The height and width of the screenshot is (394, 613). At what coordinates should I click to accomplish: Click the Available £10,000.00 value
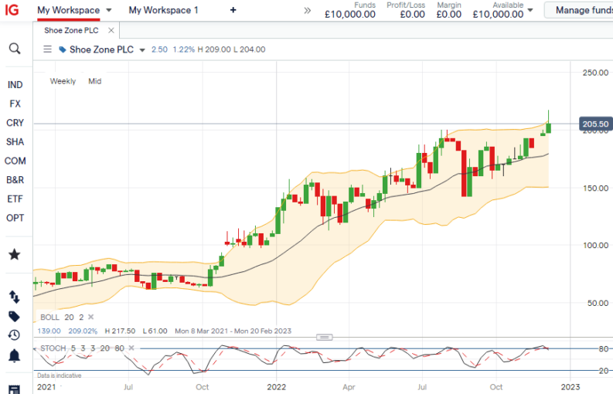(x=498, y=15)
